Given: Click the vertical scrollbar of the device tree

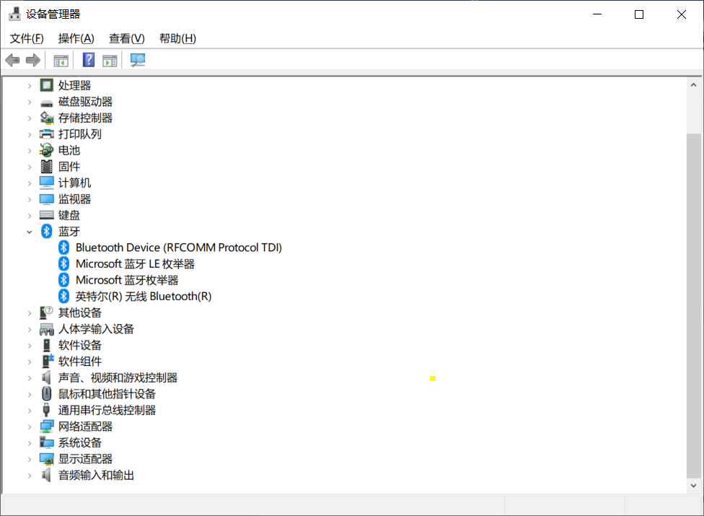Looking at the screenshot, I should [693, 303].
